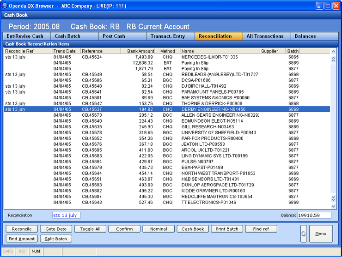Viewport: 342px width, 257px height.
Task: Open the Ent/Revise Cash tab
Action: pos(27,36)
